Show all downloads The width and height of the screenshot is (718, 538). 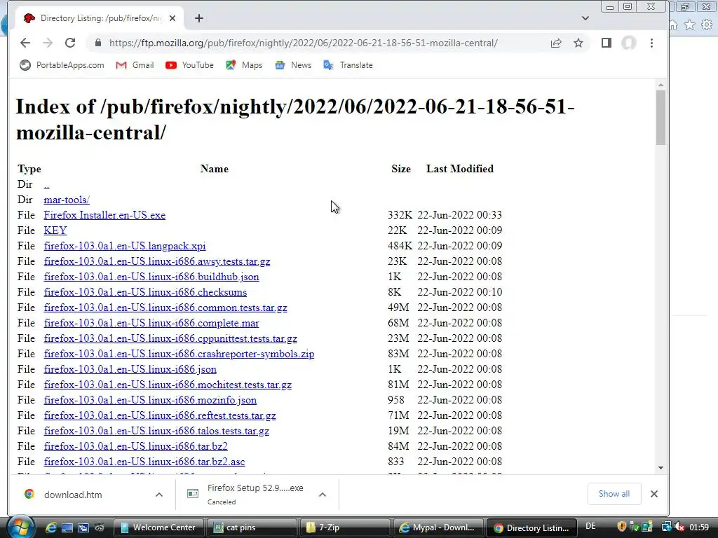point(614,494)
